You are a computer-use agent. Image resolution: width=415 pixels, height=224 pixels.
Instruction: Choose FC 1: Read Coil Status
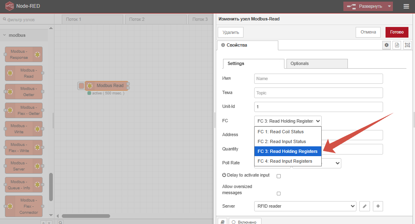tap(281, 132)
